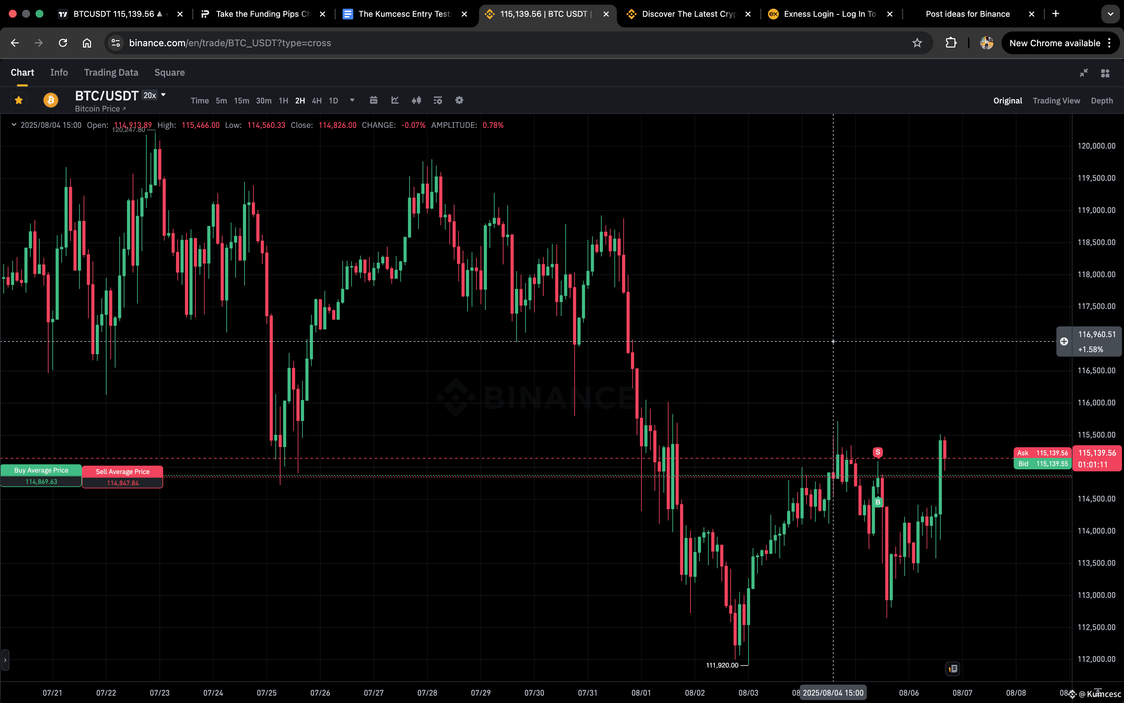View site information icon in address bar

coord(116,43)
